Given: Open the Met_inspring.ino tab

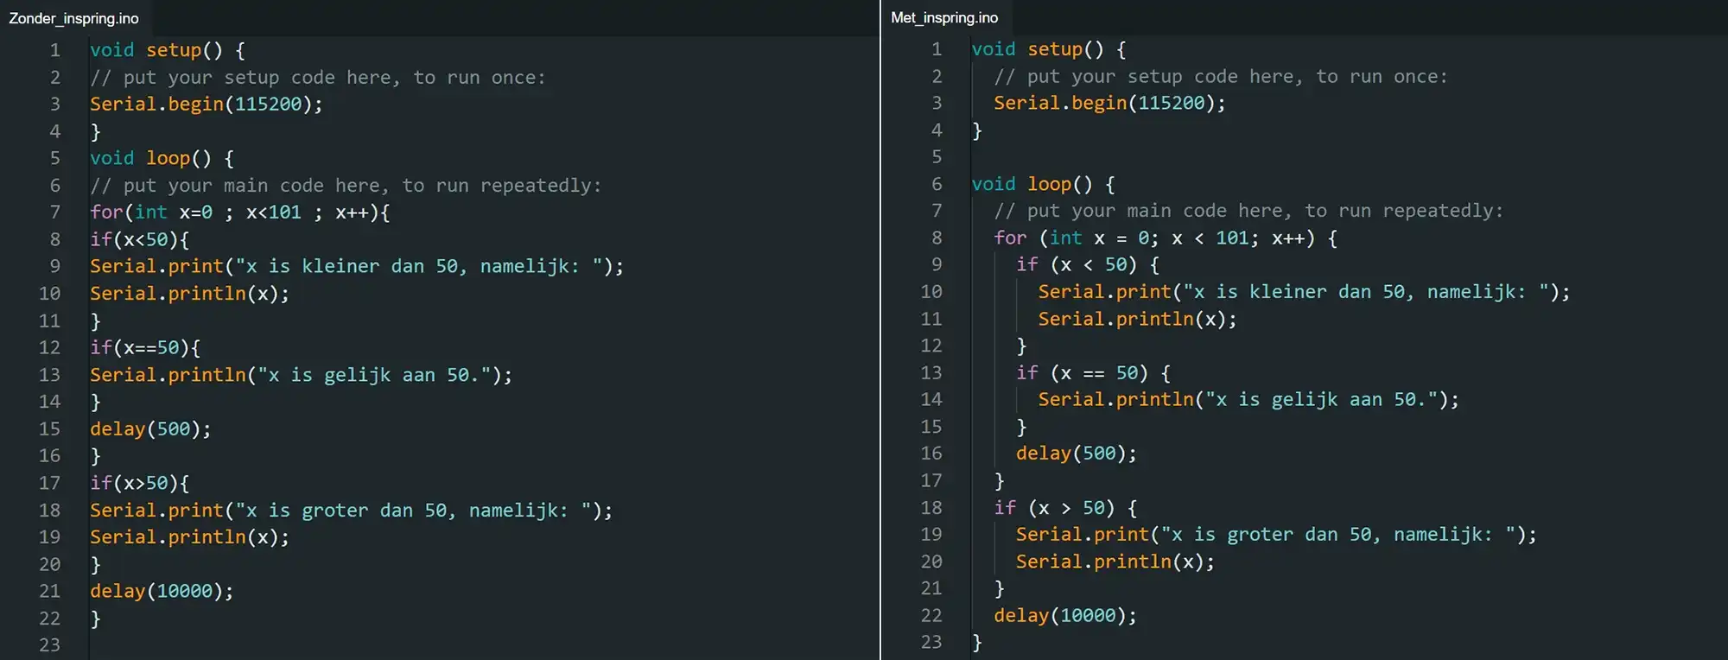Looking at the screenshot, I should click(x=943, y=18).
